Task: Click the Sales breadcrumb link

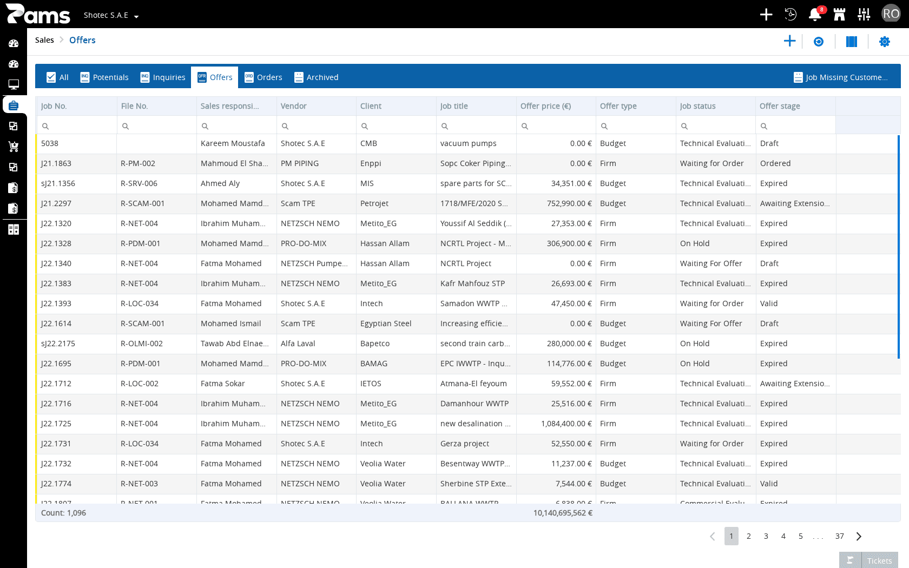Action: (44, 40)
